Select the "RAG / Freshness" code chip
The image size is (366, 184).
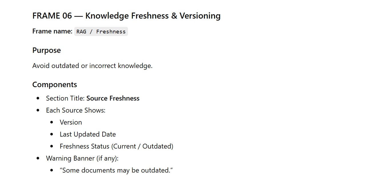coord(101,32)
